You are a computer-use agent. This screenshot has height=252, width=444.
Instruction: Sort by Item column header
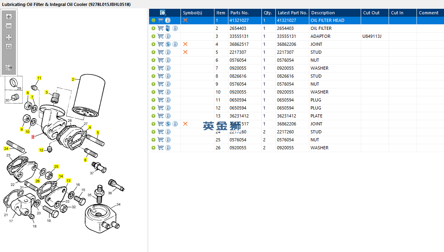pos(221,13)
